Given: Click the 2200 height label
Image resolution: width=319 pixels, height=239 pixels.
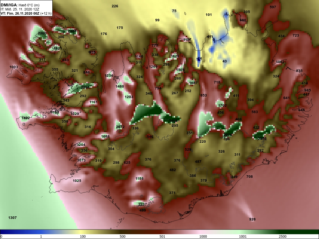Looking at the screenshot, I should 42,33.
